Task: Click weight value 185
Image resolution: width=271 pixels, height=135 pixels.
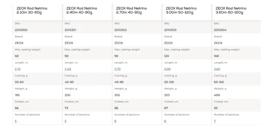Action: [x=17, y=95]
